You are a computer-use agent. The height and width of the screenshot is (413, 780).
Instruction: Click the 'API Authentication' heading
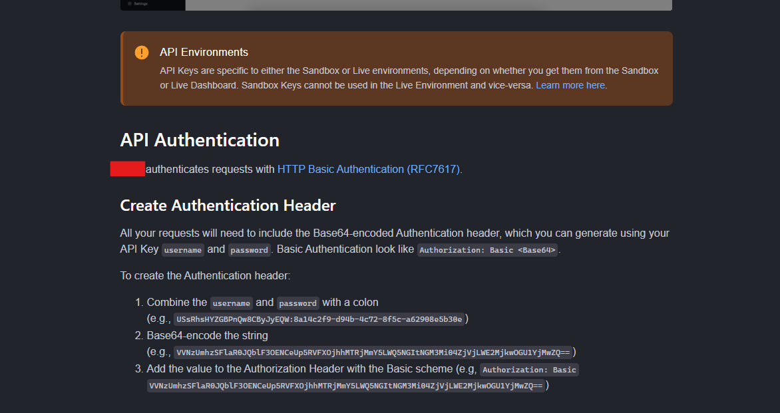(200, 140)
